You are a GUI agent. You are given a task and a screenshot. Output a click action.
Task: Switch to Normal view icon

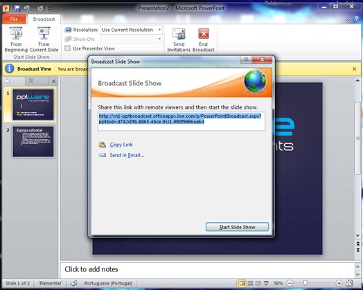pos(242,283)
